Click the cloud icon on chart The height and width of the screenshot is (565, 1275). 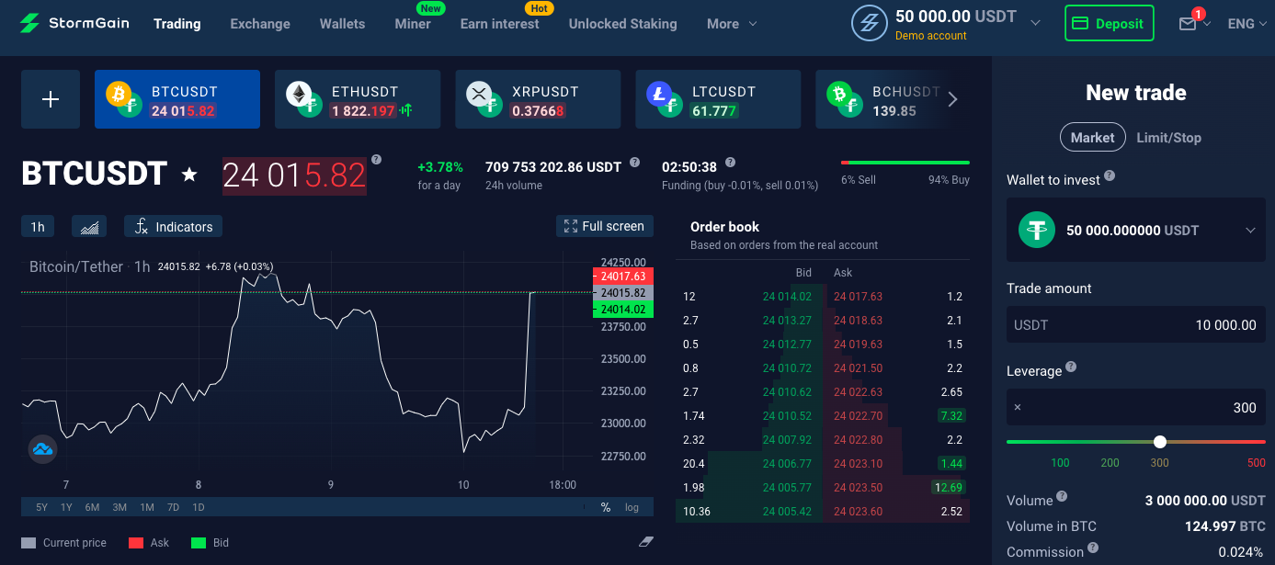click(x=42, y=448)
